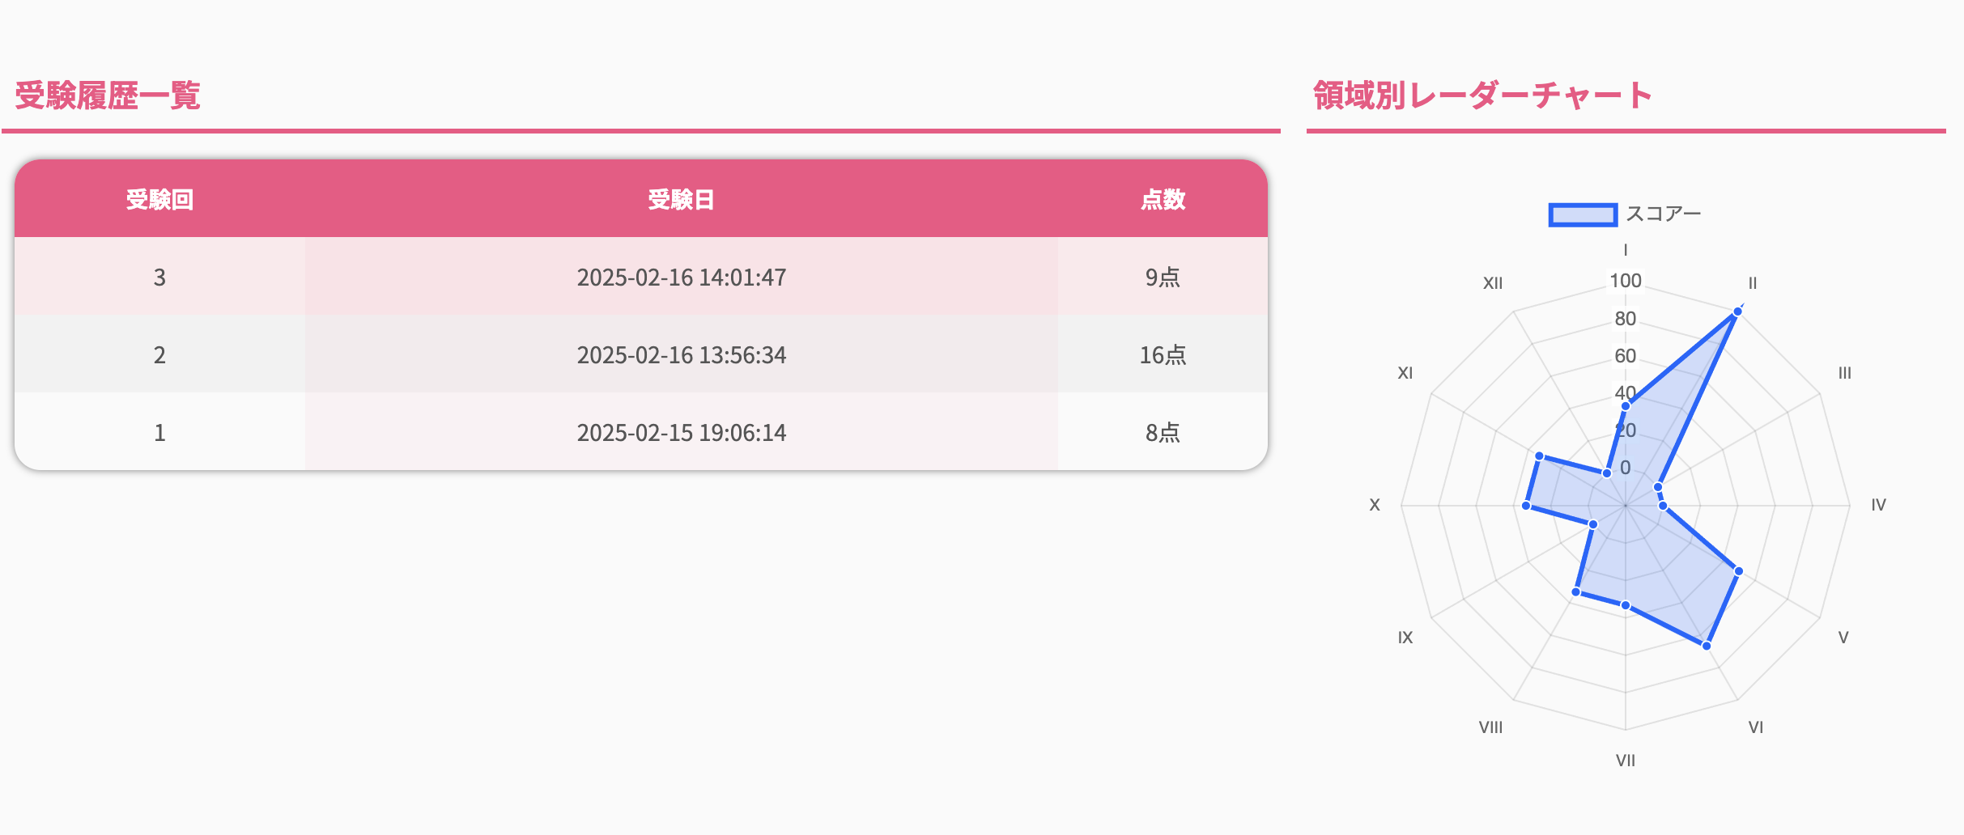Screen dimensions: 1964x835
Task: Click the radar data point on axis II
Action: 1737,312
